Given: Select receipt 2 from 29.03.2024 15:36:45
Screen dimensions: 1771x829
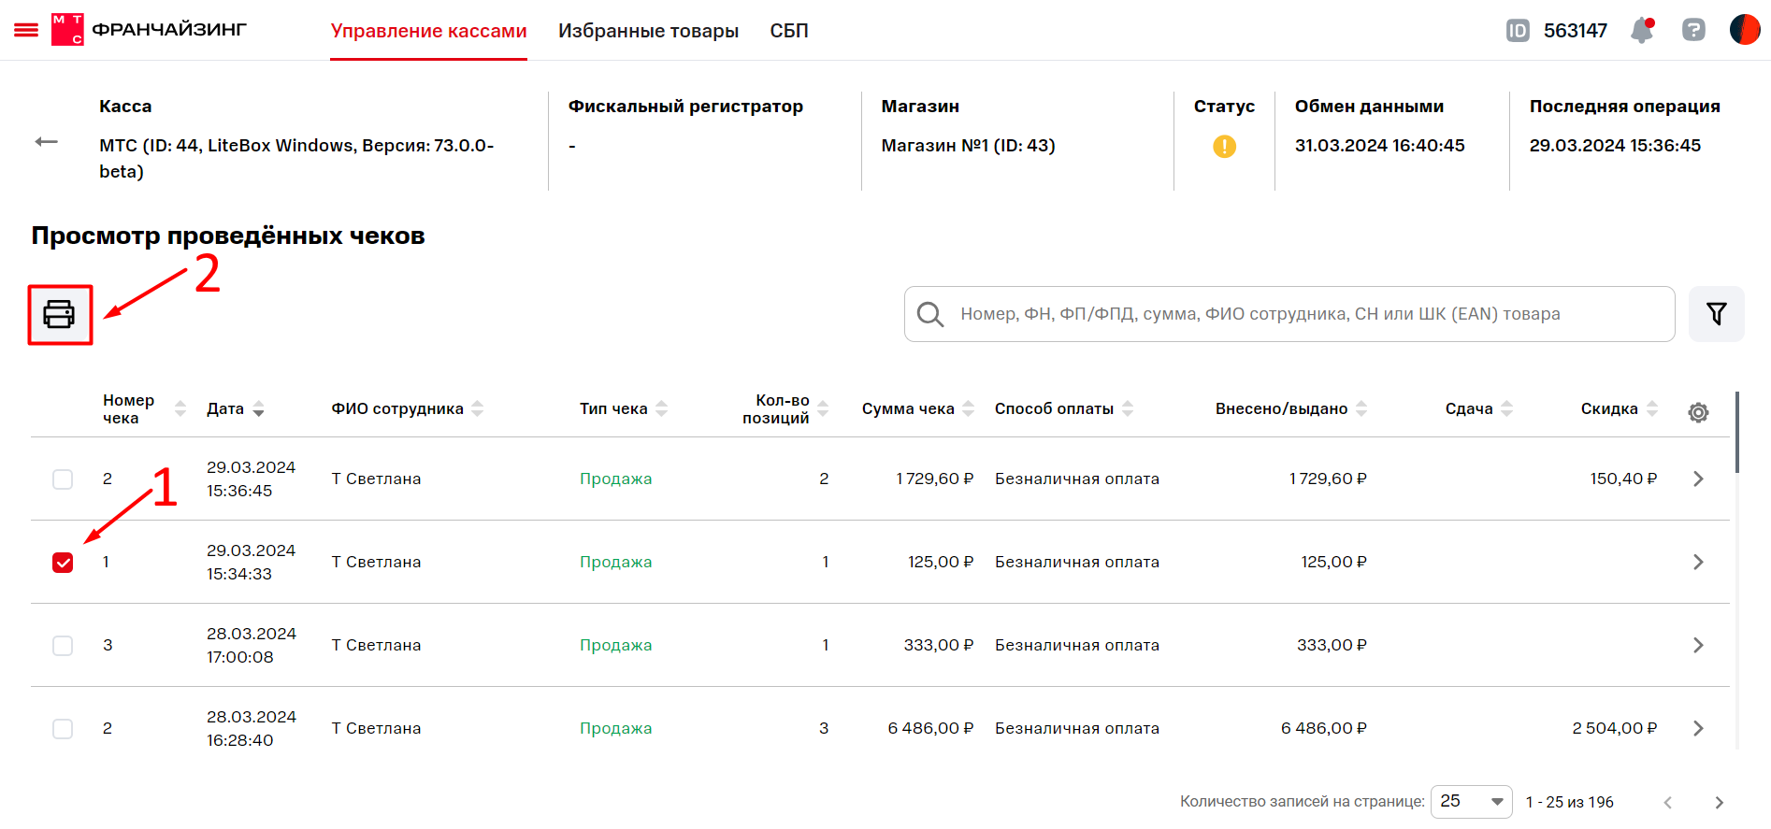Looking at the screenshot, I should tap(63, 479).
